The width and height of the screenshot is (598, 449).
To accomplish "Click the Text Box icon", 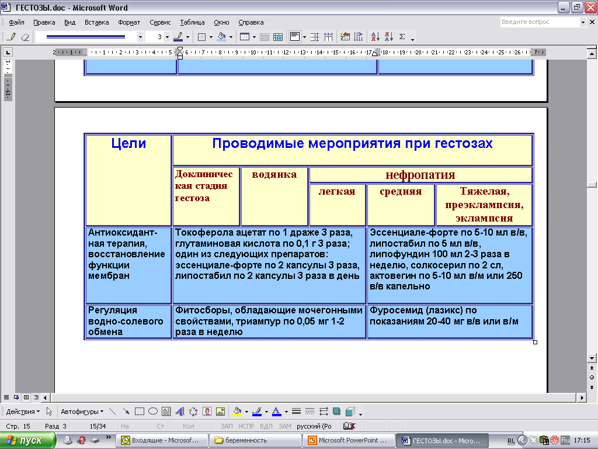I will (x=166, y=412).
